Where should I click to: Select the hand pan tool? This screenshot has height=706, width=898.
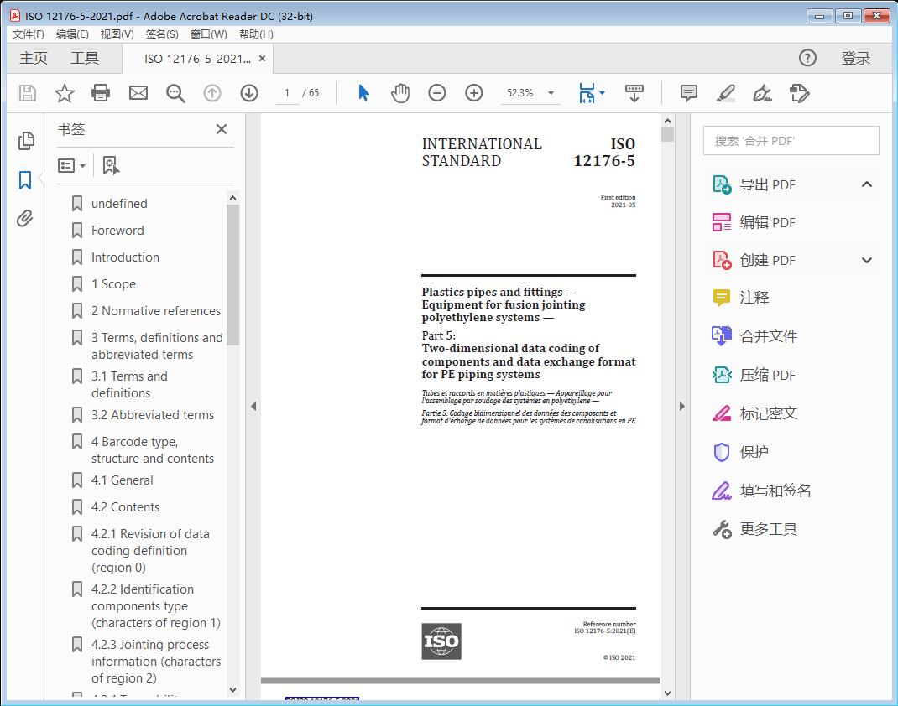pyautogui.click(x=400, y=93)
